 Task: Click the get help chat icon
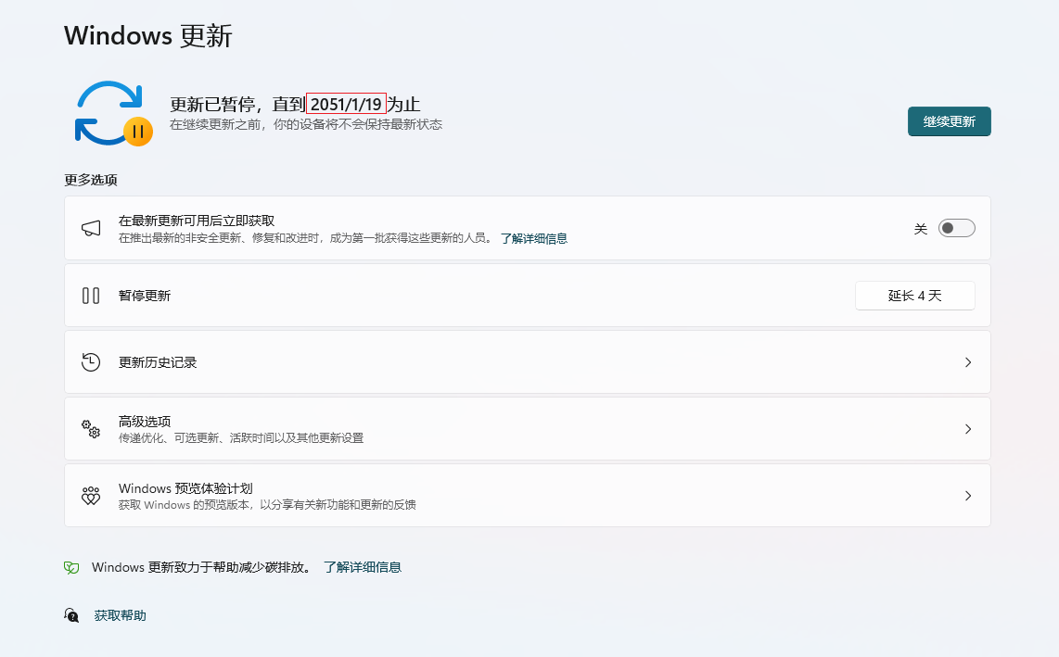click(71, 615)
